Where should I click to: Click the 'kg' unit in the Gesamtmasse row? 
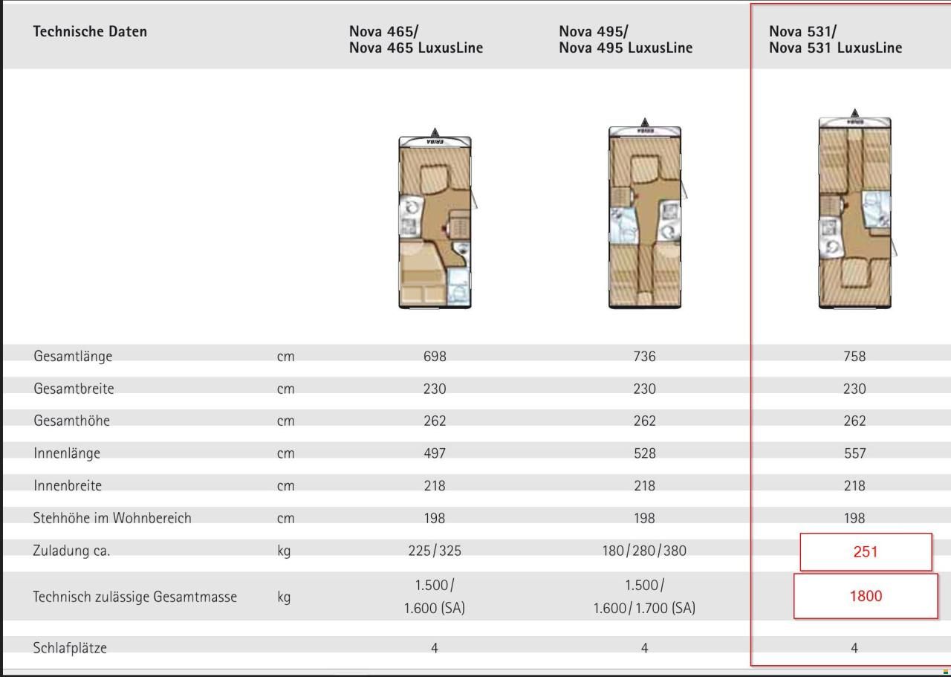[x=284, y=597]
